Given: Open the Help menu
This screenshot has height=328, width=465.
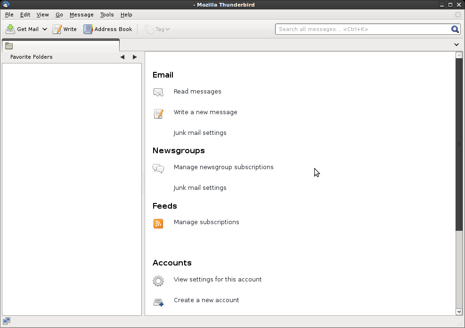Looking at the screenshot, I should pyautogui.click(x=126, y=15).
